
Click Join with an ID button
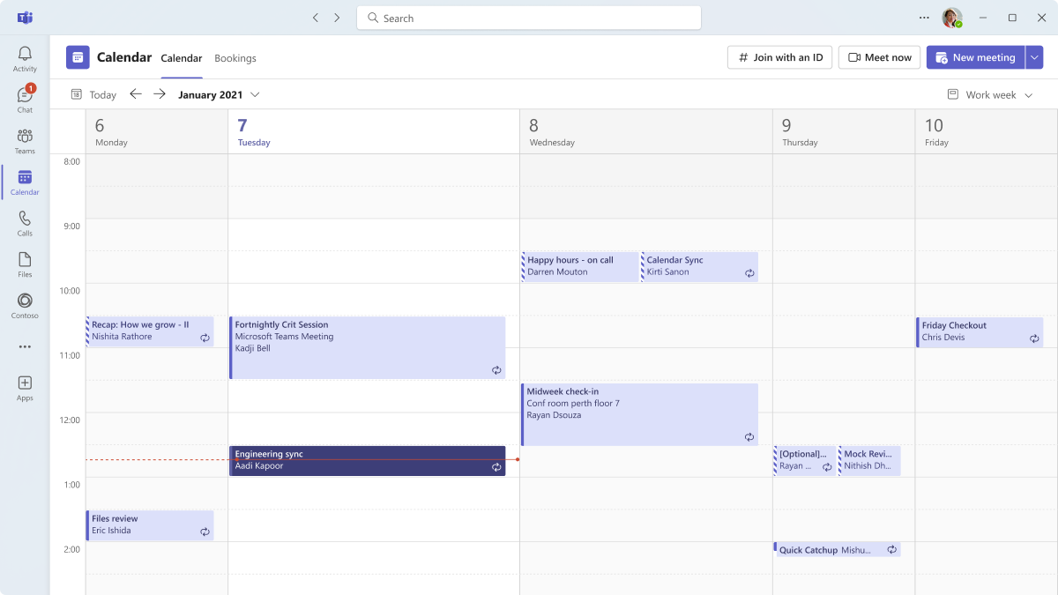point(779,57)
